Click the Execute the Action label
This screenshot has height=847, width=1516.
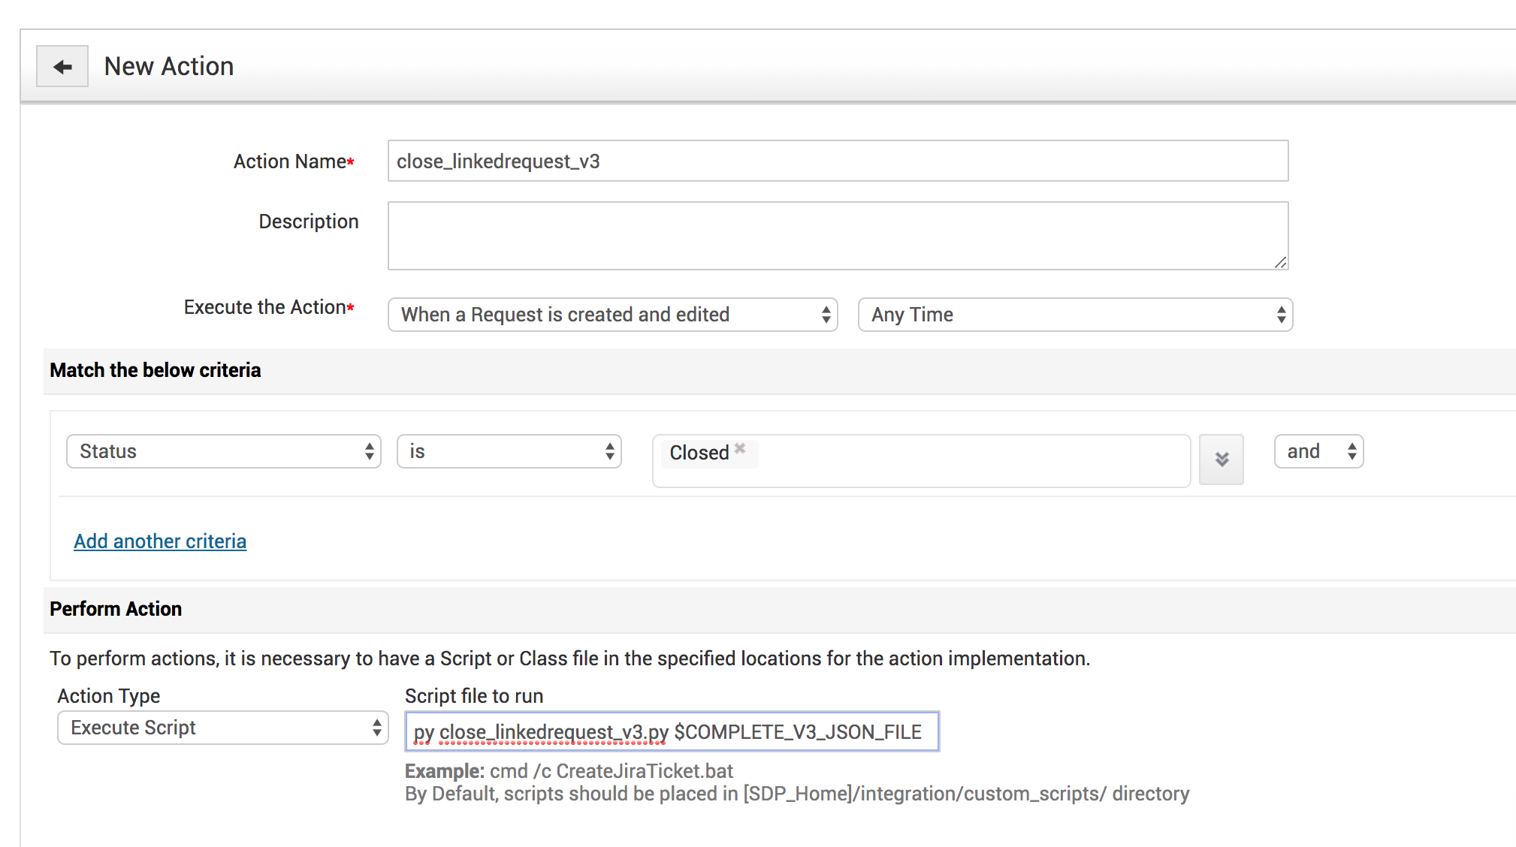265,307
